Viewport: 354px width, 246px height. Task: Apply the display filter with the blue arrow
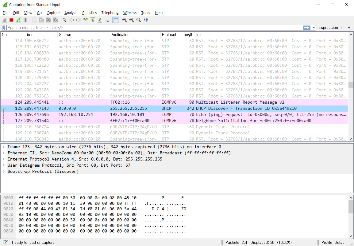306,28
